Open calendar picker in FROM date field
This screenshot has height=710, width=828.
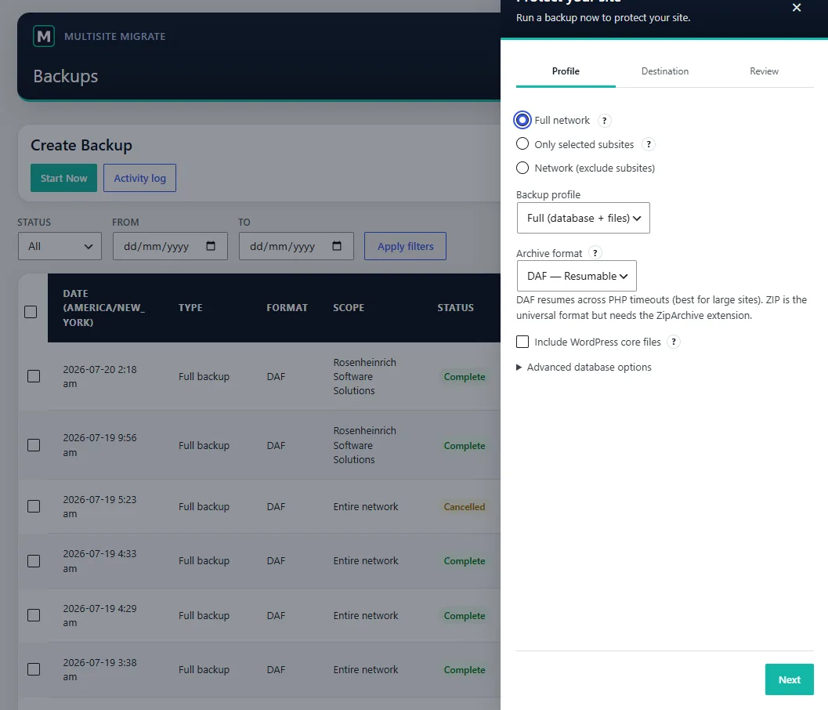211,245
